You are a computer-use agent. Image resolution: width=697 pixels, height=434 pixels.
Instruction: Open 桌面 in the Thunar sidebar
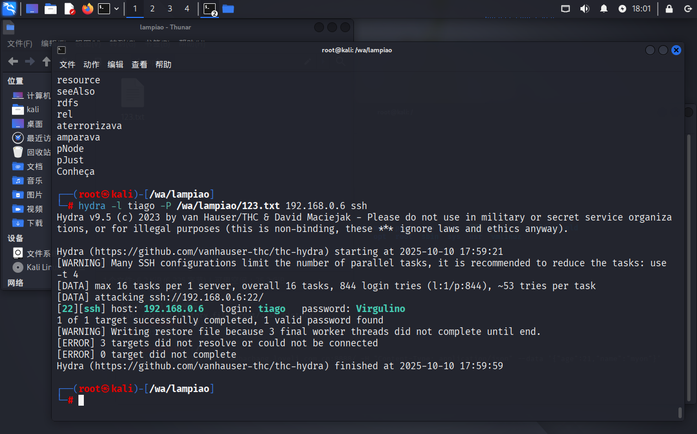tap(27, 124)
